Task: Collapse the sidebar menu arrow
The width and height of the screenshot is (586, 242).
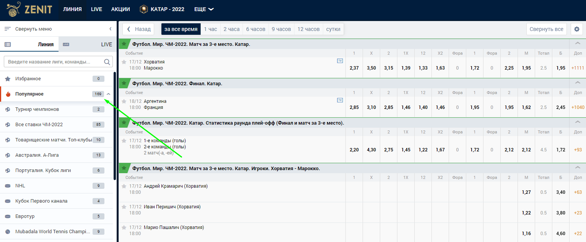Action: 110,29
